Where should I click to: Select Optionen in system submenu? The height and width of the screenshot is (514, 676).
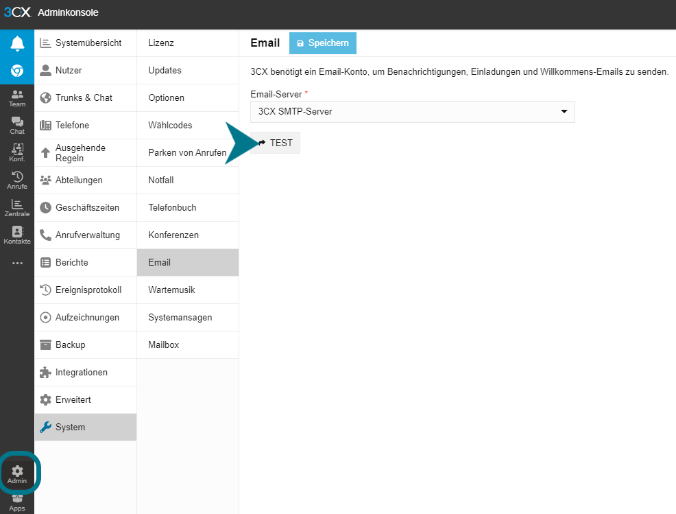pyautogui.click(x=188, y=98)
